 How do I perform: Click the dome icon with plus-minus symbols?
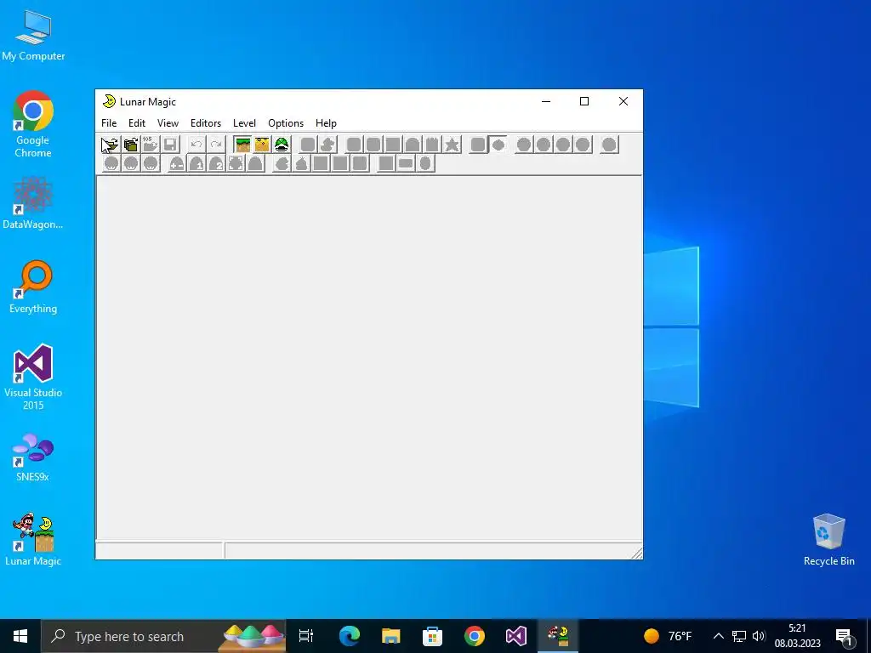[177, 164]
